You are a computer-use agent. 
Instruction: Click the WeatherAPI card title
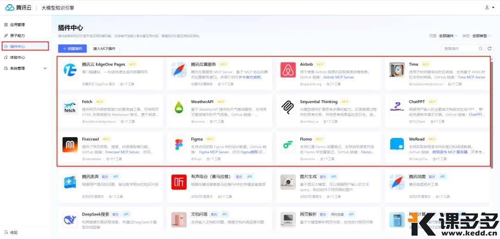click(202, 102)
